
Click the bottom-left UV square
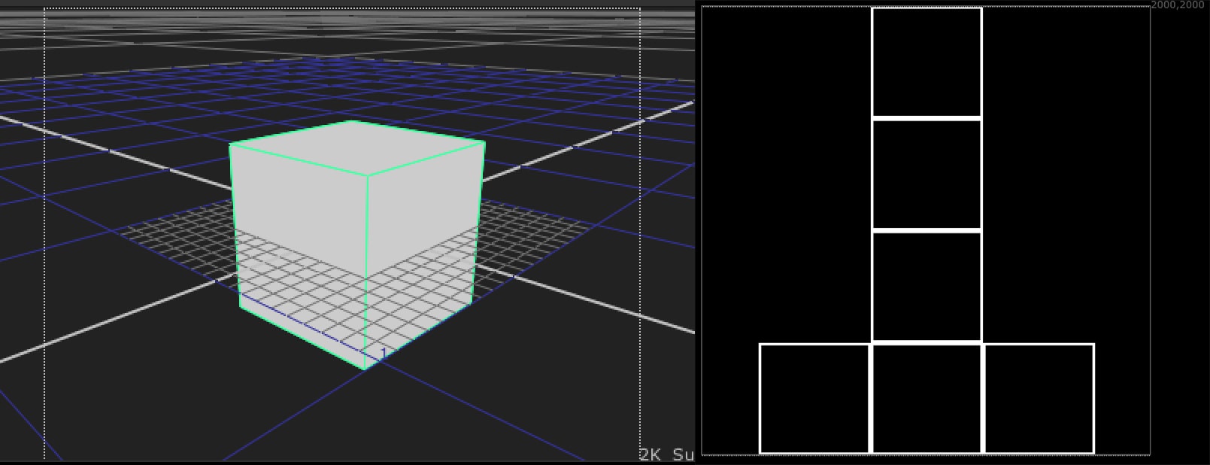pos(814,399)
